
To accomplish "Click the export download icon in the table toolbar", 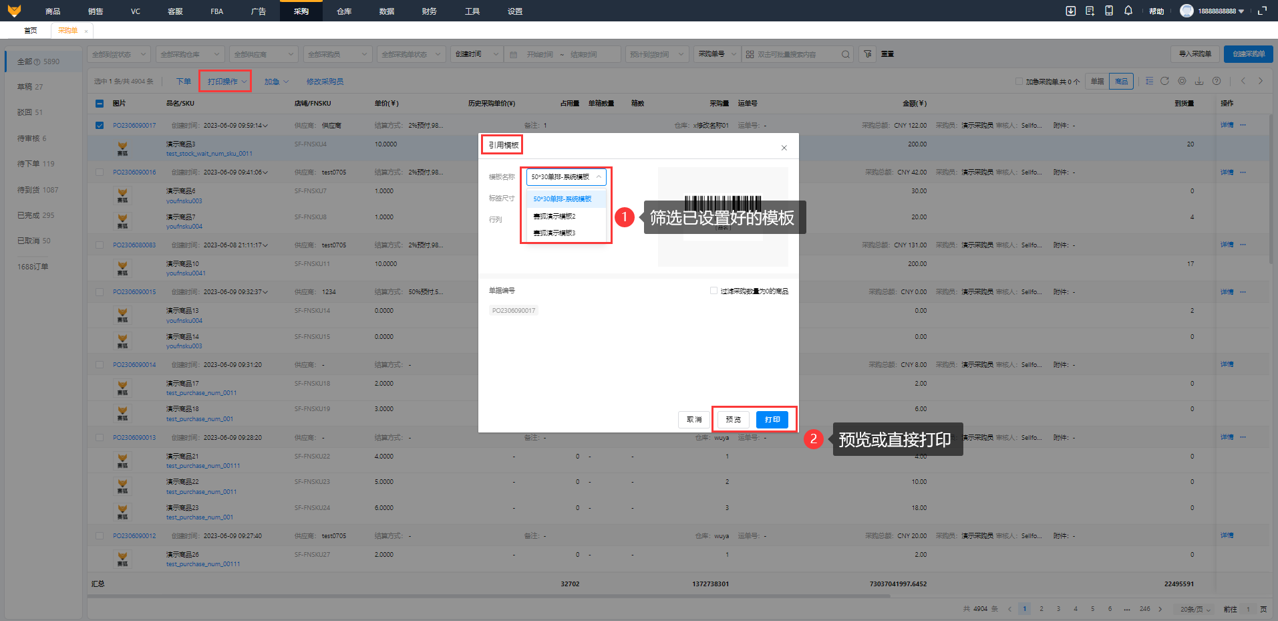I will pos(1199,81).
